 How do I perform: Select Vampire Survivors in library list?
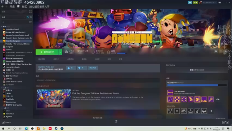[x=17, y=35]
